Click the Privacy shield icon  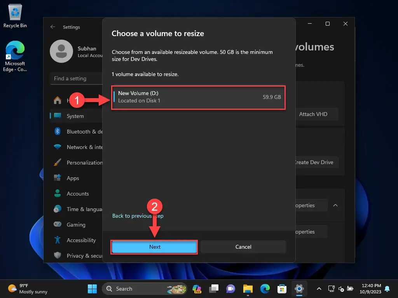pos(58,255)
